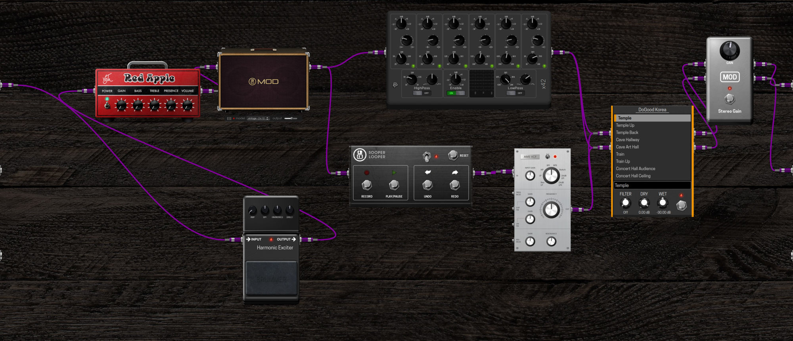Select Cave Hallway preset
The height and width of the screenshot is (341, 793).
(x=652, y=140)
